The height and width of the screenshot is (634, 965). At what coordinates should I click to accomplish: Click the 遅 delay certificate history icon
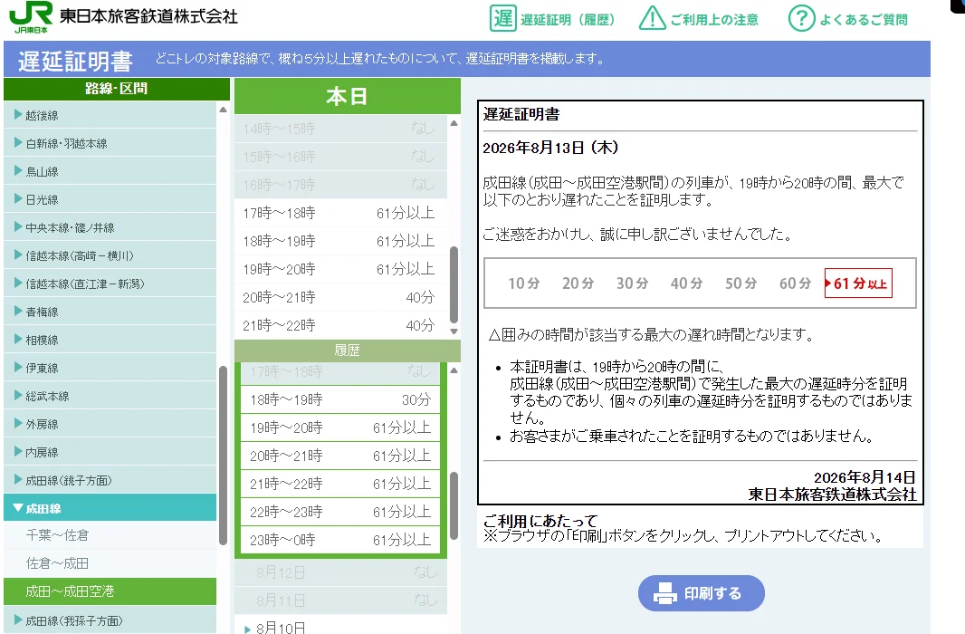coord(502,18)
